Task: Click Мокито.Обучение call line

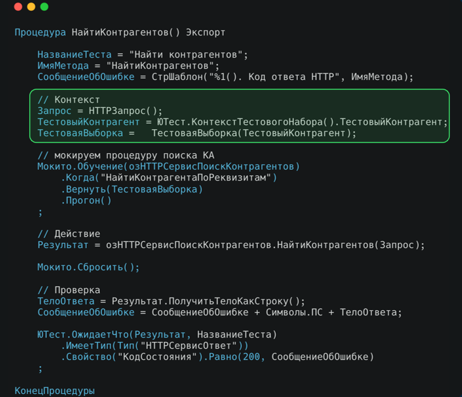Action: (169, 167)
